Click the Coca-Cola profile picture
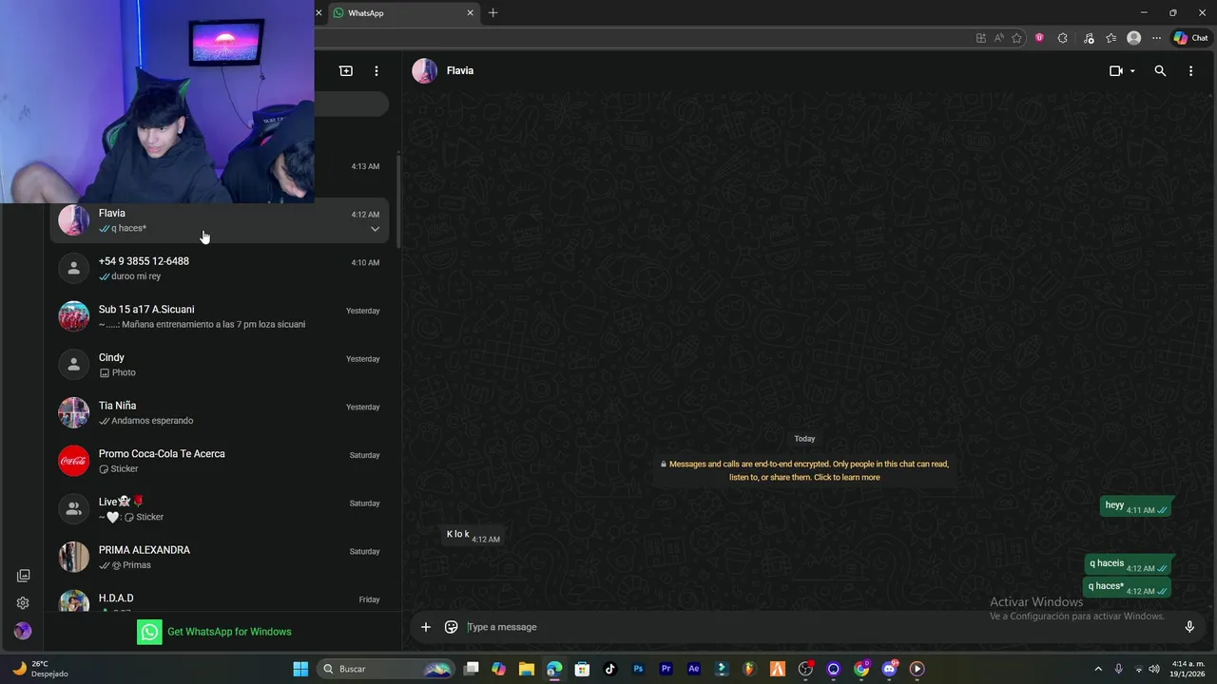 coord(74,461)
